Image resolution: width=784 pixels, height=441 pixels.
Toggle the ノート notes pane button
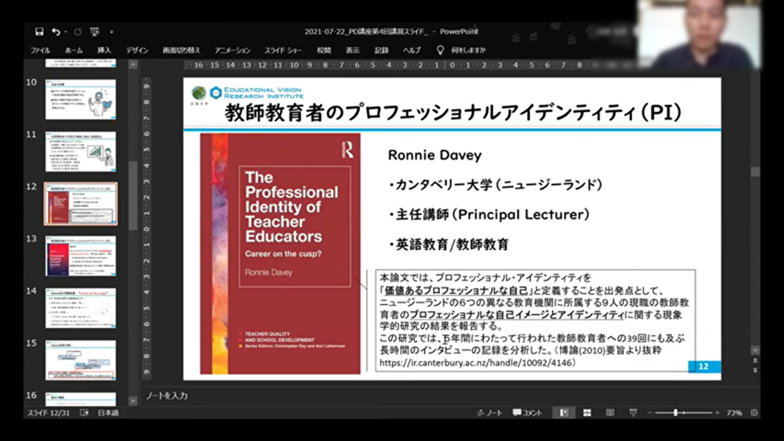click(x=489, y=413)
